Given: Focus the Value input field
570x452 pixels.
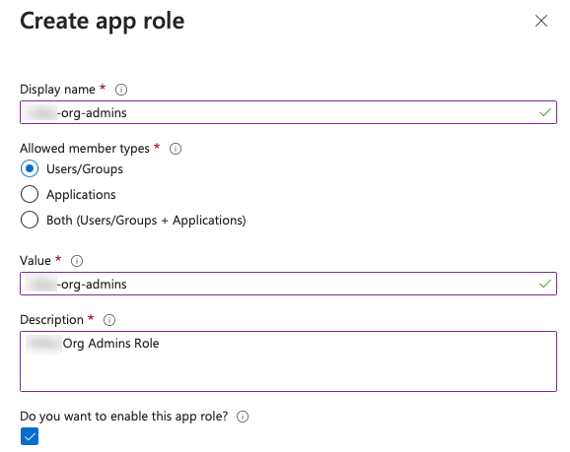Looking at the screenshot, I should coord(288,284).
